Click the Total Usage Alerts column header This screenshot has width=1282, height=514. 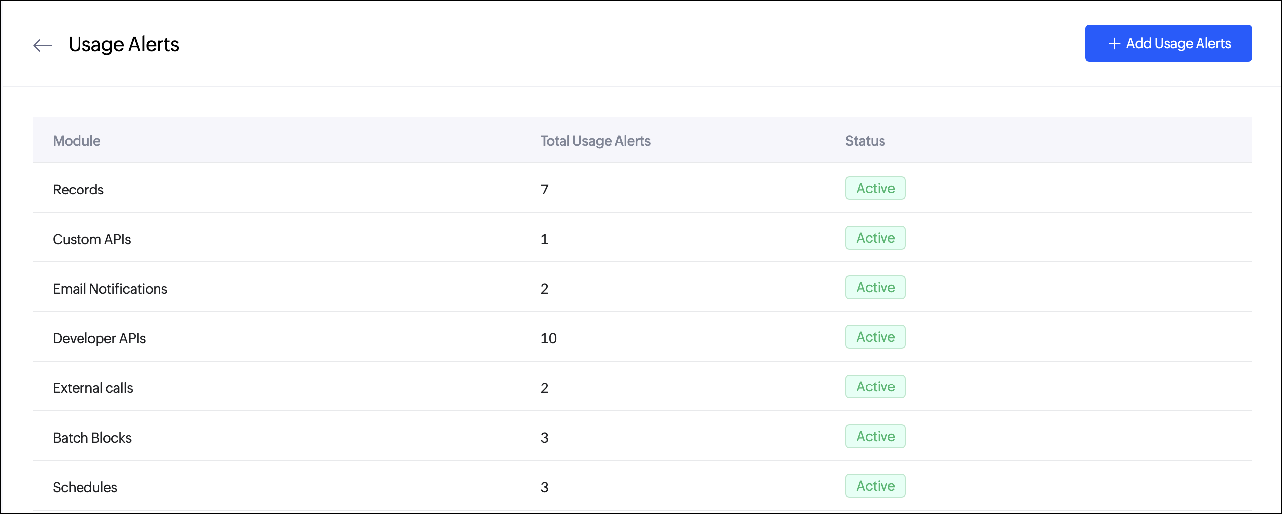(595, 141)
